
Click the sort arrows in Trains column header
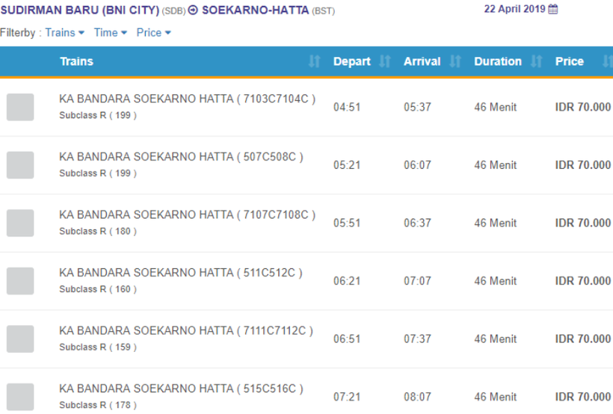point(314,62)
